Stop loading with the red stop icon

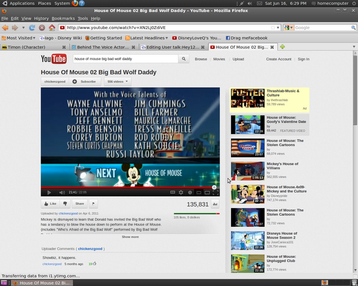point(42,27)
